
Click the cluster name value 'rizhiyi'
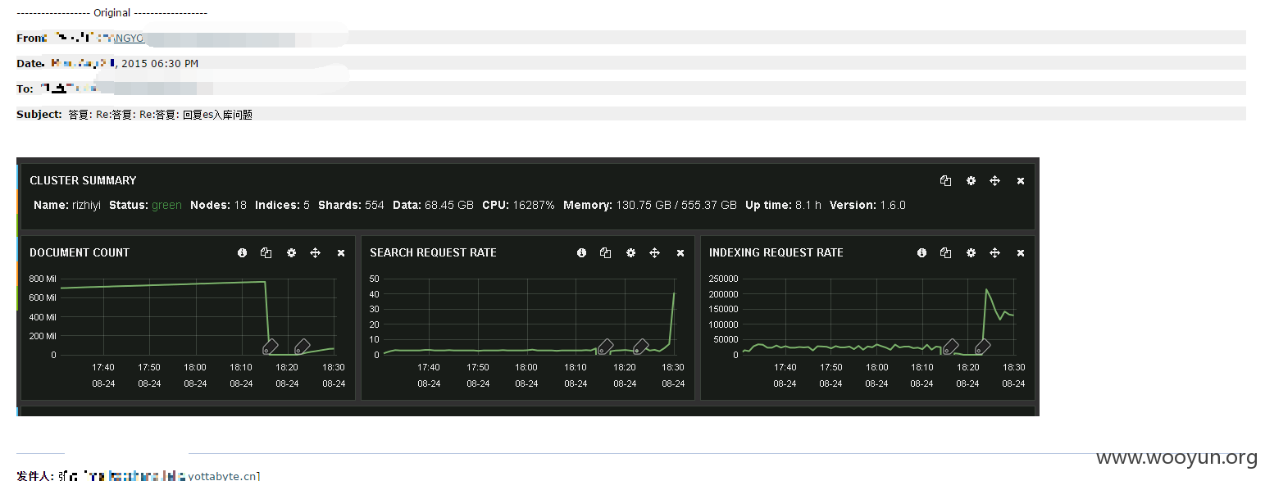tap(86, 205)
